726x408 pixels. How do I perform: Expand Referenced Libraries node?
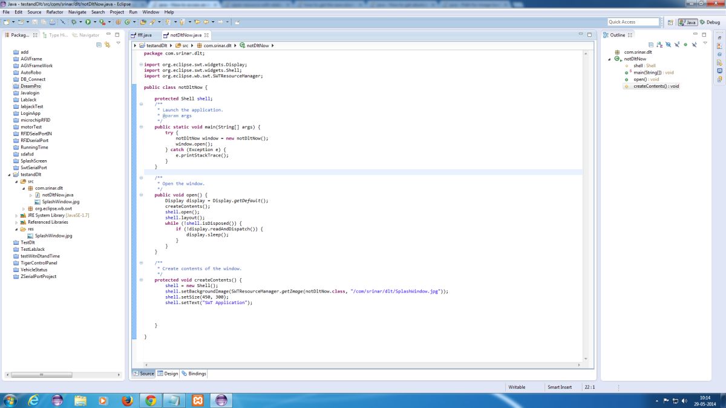coord(16,222)
